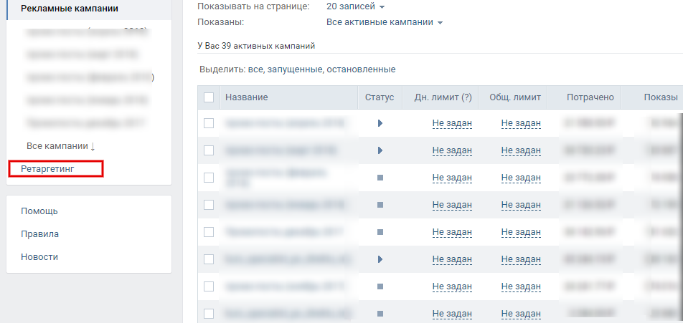Open the 'Ретаргетинг' section

47,169
